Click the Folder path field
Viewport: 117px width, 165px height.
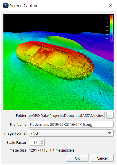pos(67,115)
